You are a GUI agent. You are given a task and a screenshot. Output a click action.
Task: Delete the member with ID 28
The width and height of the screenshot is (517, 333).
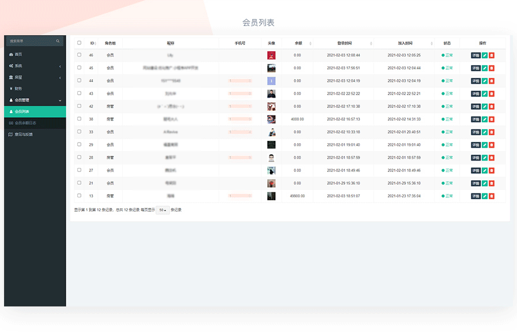click(492, 158)
